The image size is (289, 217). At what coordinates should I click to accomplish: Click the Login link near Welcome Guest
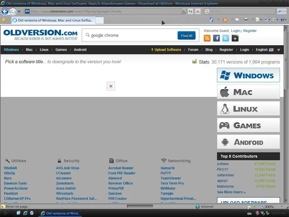(x=235, y=31)
